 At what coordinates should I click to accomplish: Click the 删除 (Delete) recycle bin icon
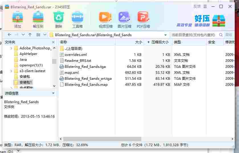coord(58,17)
